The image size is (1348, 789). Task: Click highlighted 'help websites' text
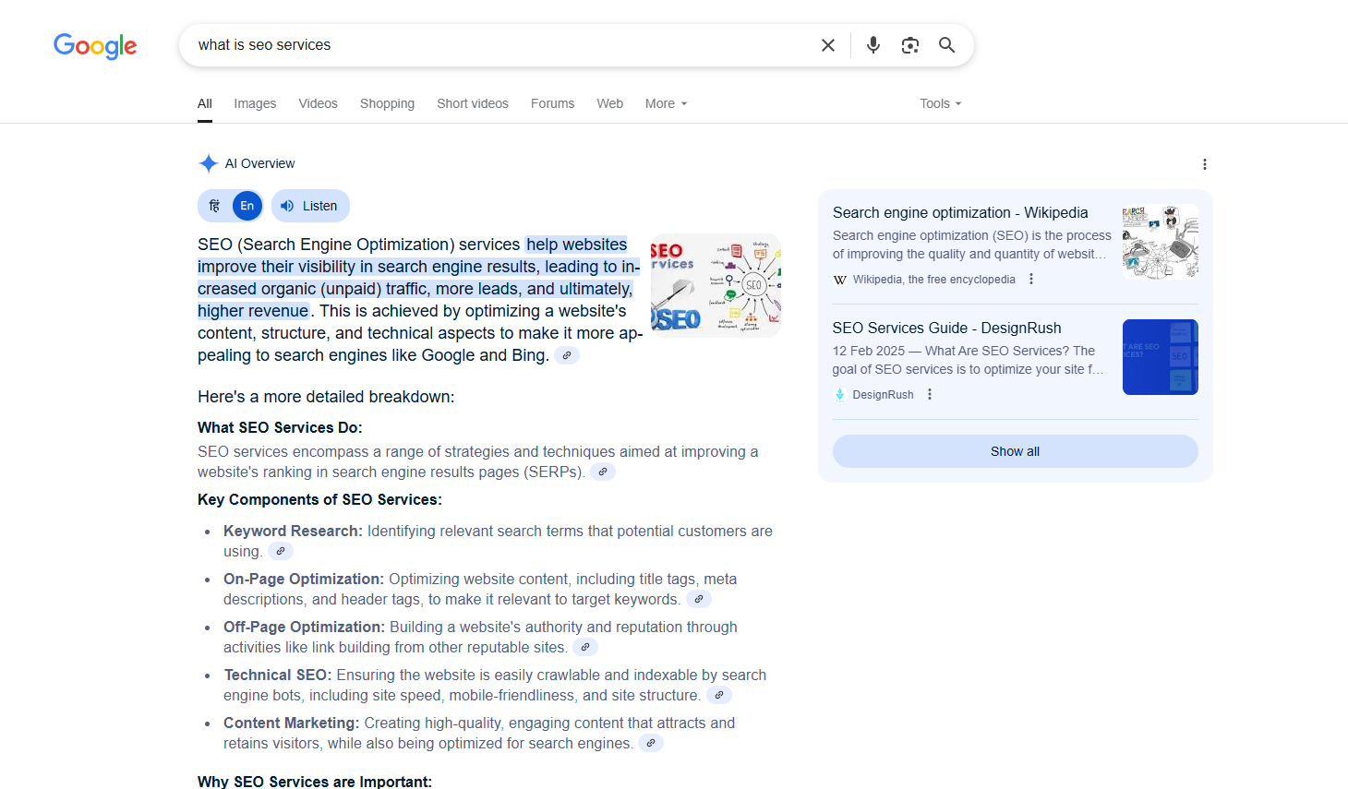point(577,245)
